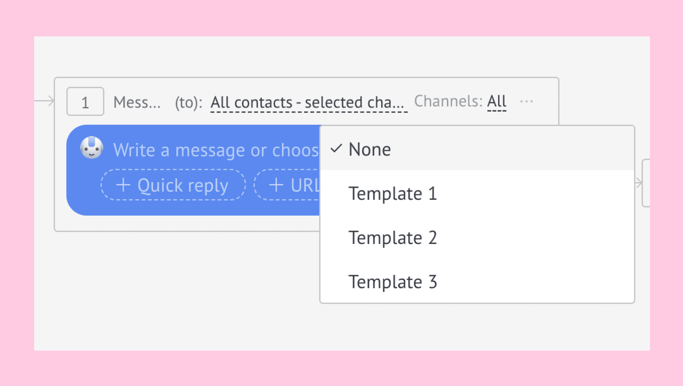Choose Template 3 from the list
Image resolution: width=683 pixels, height=386 pixels.
click(477, 281)
